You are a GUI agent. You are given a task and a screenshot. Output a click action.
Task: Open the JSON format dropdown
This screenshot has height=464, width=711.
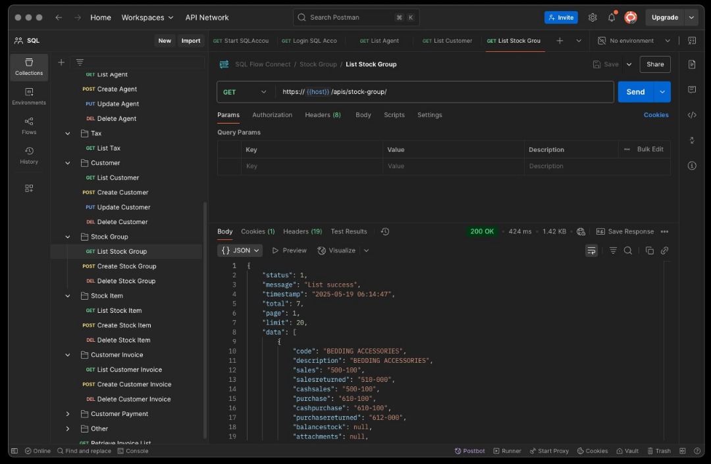point(240,250)
